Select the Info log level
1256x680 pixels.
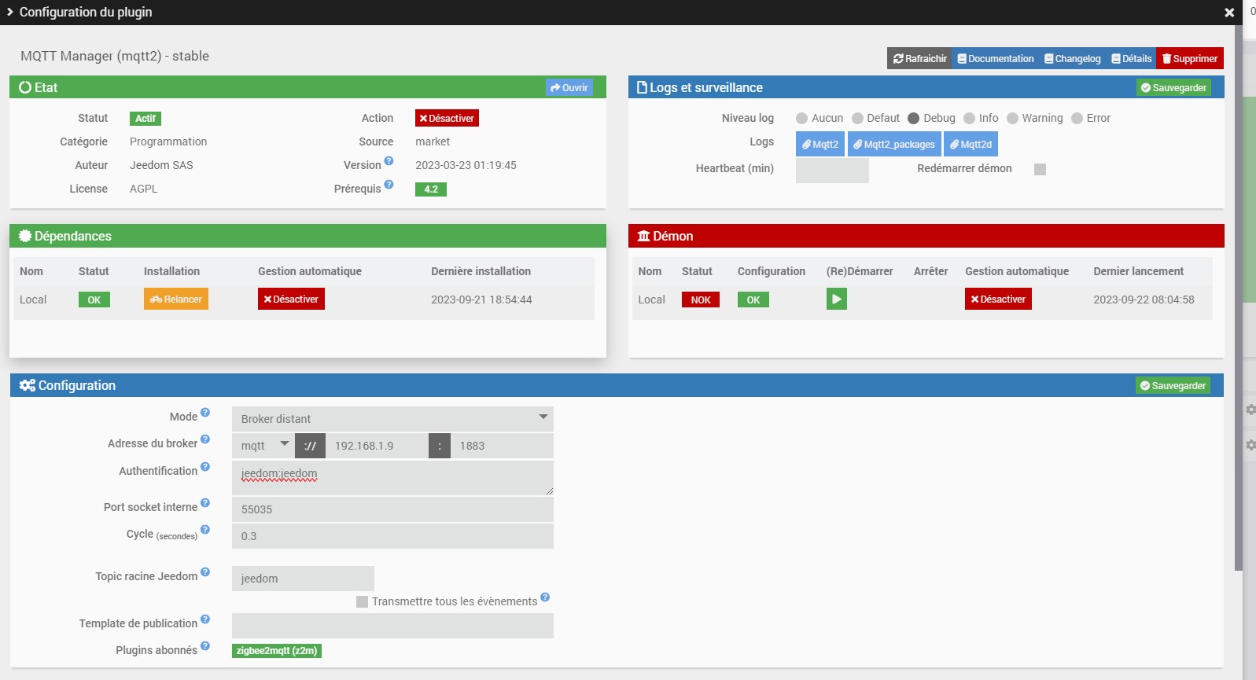coord(970,118)
